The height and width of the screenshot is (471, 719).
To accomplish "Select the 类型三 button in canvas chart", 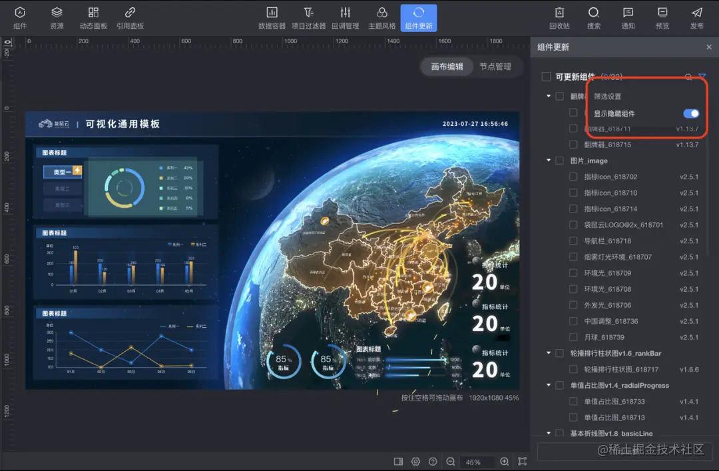I will coord(63,205).
